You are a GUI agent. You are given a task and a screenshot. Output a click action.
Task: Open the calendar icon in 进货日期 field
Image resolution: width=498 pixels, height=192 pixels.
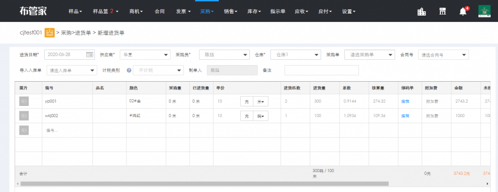pyautogui.click(x=90, y=54)
